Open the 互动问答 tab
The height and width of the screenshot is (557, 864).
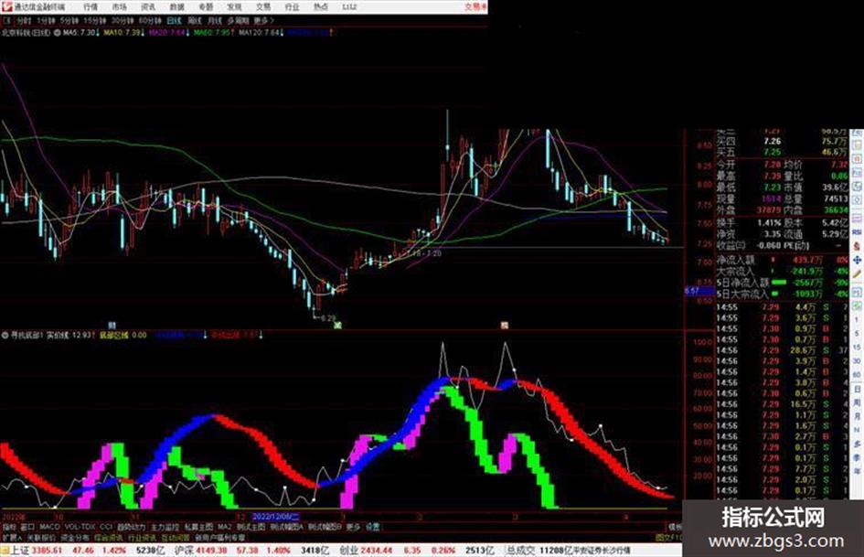pos(176,537)
